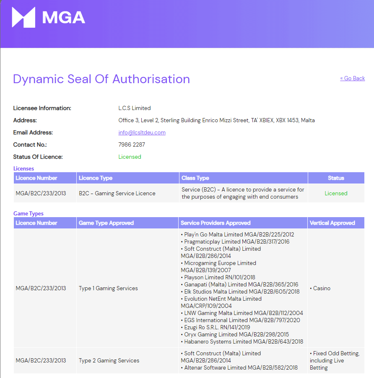Click the green Licensed status of licence value
The width and height of the screenshot is (374, 378).
tap(130, 157)
